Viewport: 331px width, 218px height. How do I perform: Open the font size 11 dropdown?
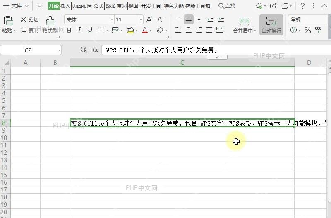pyautogui.click(x=141, y=20)
